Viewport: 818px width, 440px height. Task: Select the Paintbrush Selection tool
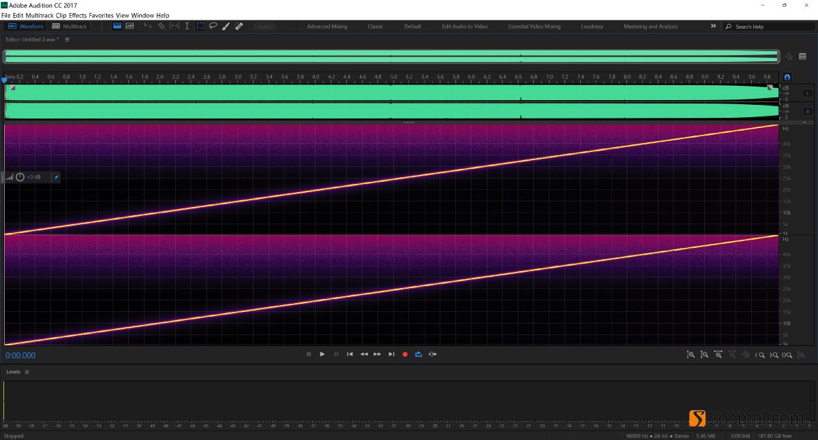point(226,26)
